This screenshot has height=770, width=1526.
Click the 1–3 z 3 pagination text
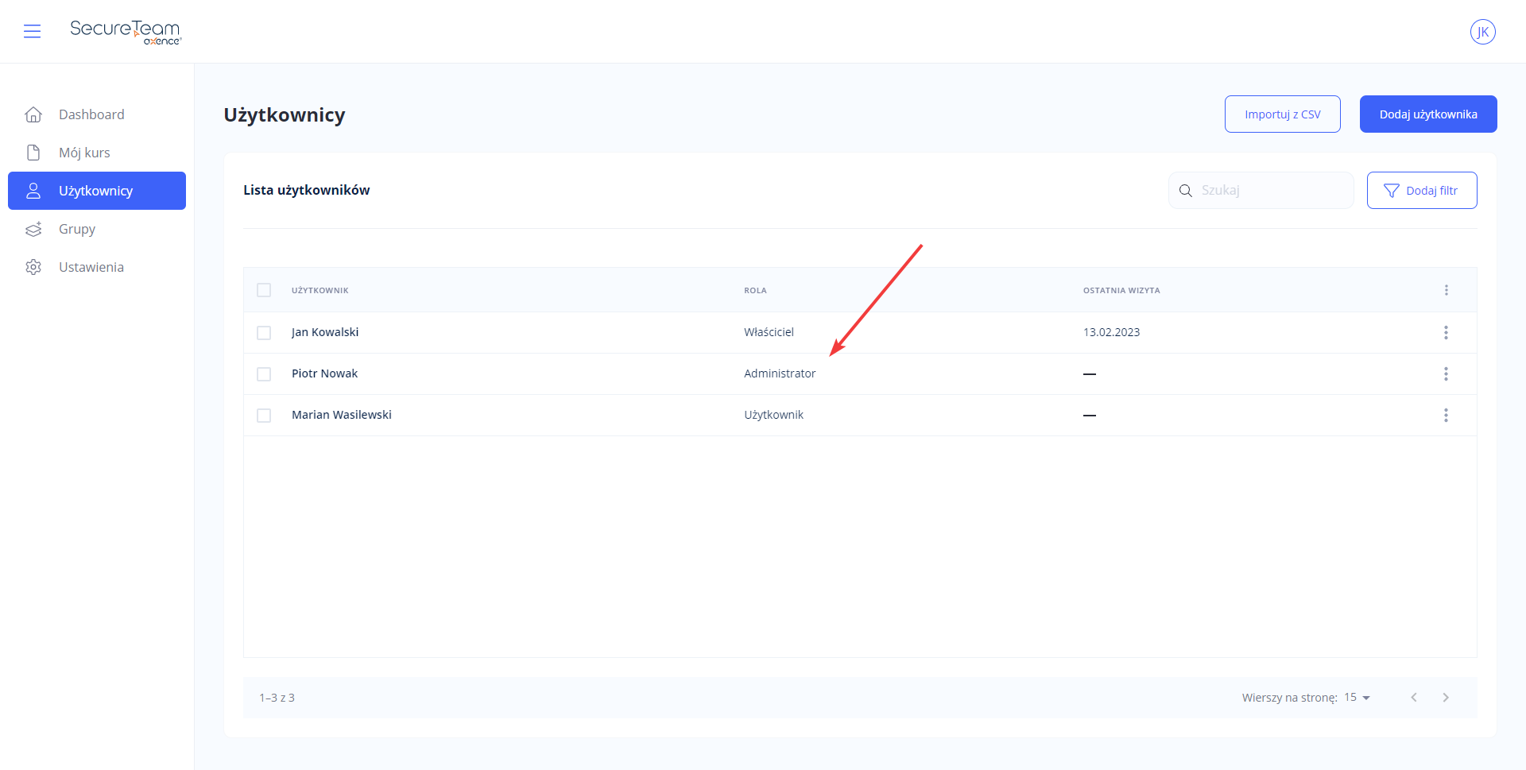coord(277,698)
